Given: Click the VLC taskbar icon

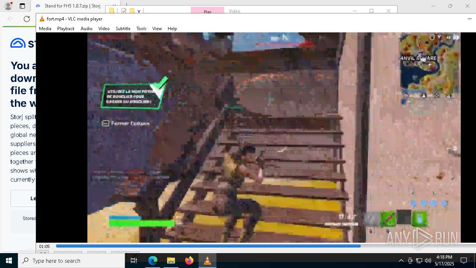Looking at the screenshot, I should [208, 261].
